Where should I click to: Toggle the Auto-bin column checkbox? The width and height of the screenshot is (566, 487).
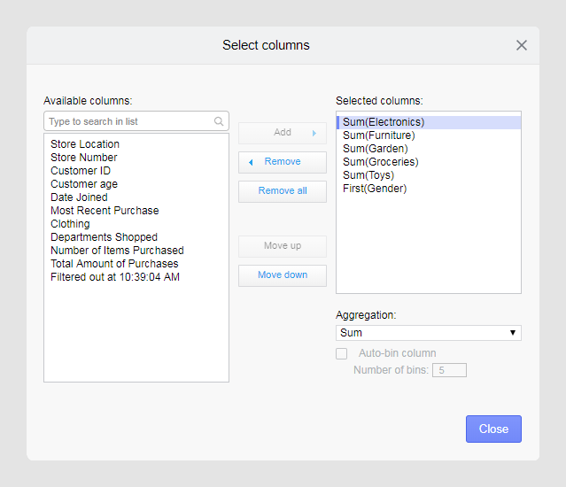tap(342, 353)
